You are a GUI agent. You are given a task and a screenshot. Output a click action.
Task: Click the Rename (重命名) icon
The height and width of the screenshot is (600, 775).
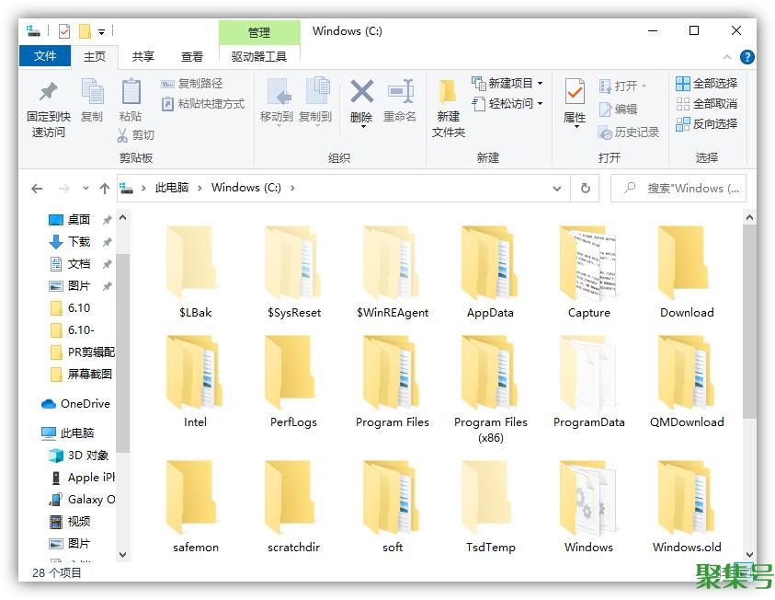point(400,91)
